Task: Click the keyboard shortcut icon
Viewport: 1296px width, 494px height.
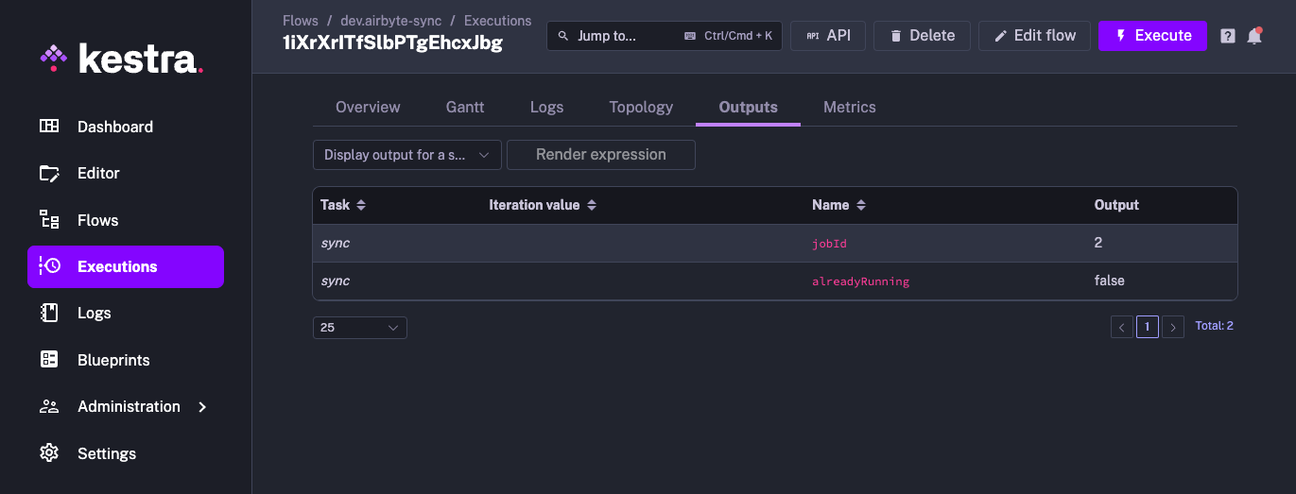Action: (x=690, y=36)
